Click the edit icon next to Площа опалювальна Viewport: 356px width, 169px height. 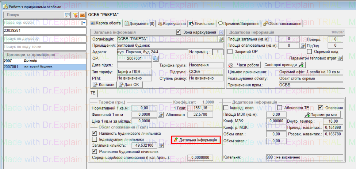pos(303,46)
